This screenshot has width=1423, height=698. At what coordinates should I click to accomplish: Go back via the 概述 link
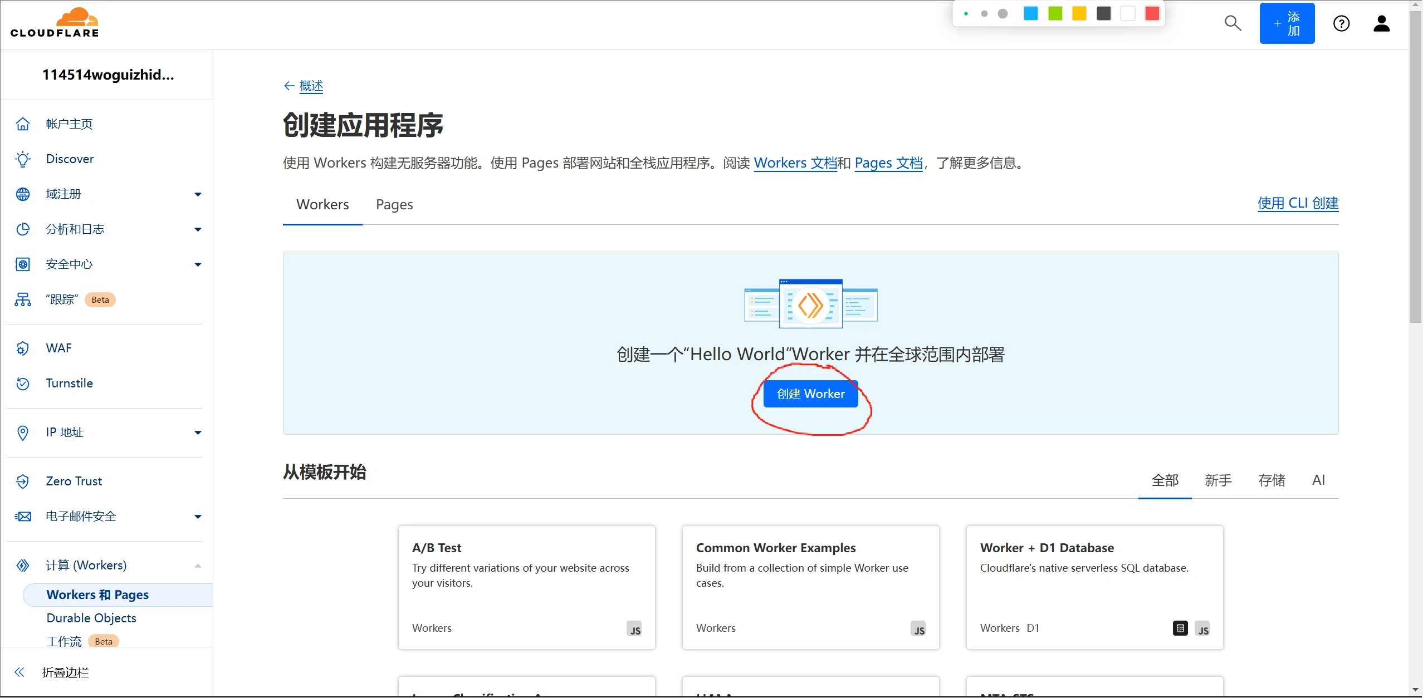click(311, 86)
